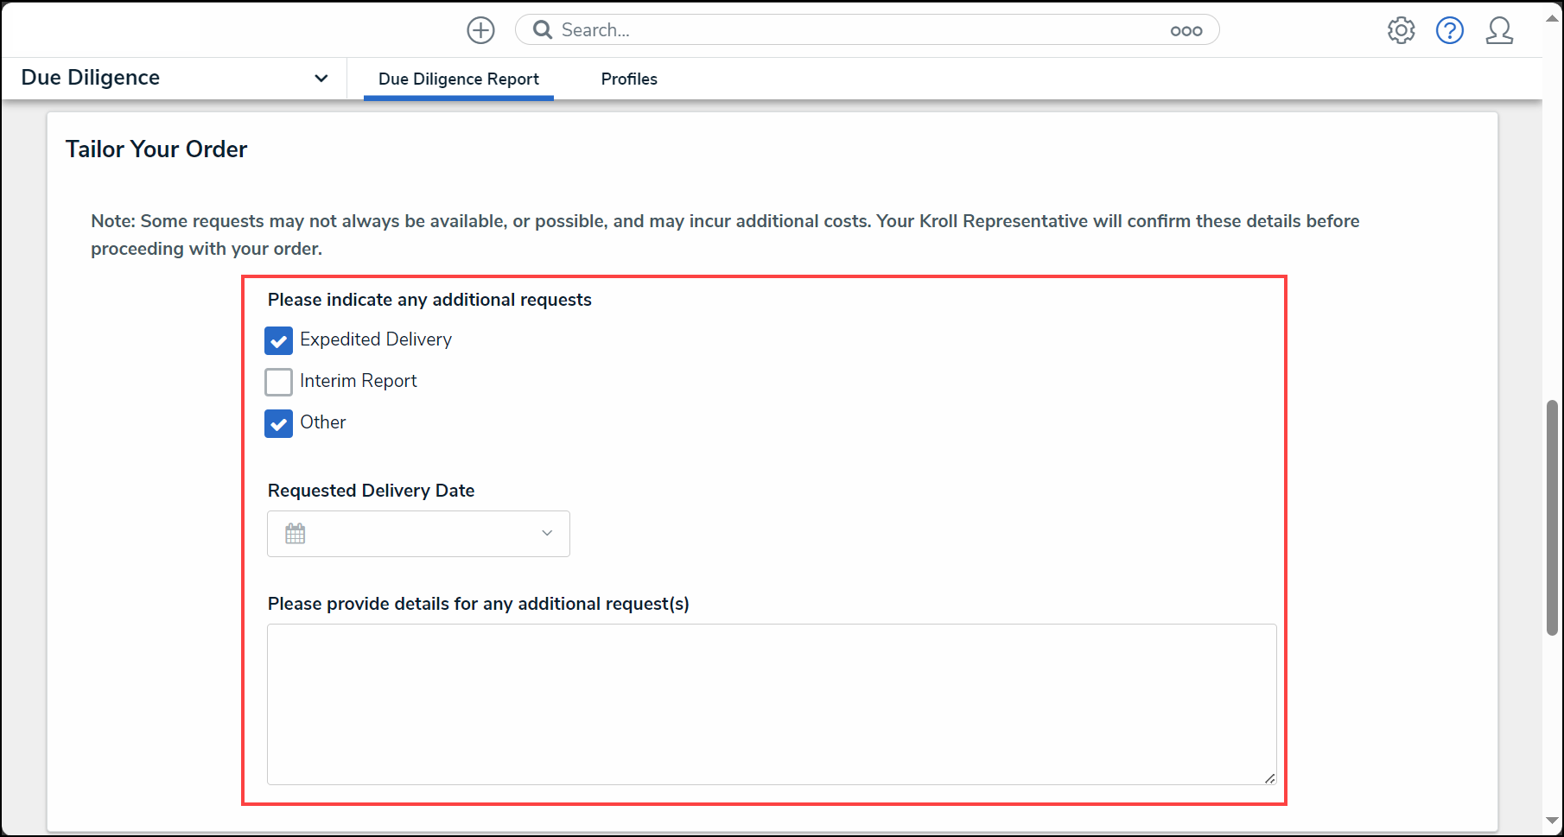This screenshot has width=1564, height=837.
Task: Click the scrollbar up arrow
Action: (x=1552, y=18)
